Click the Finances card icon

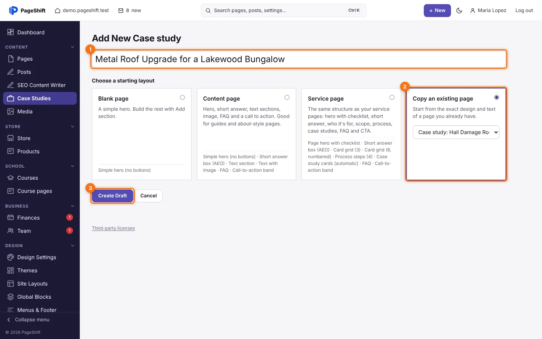click(x=11, y=218)
